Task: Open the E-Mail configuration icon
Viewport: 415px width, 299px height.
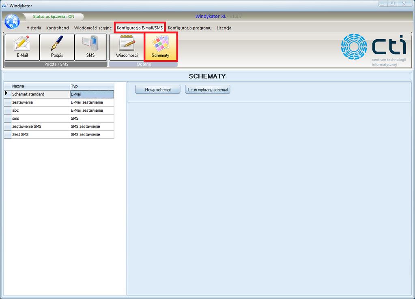Action: (22, 47)
